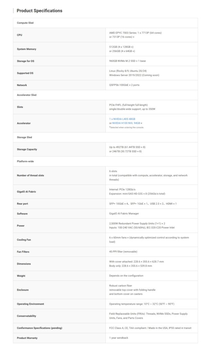Click the GigaIO AI Fabric row label
Viewport: 213px width, 347px height.
click(x=26, y=192)
